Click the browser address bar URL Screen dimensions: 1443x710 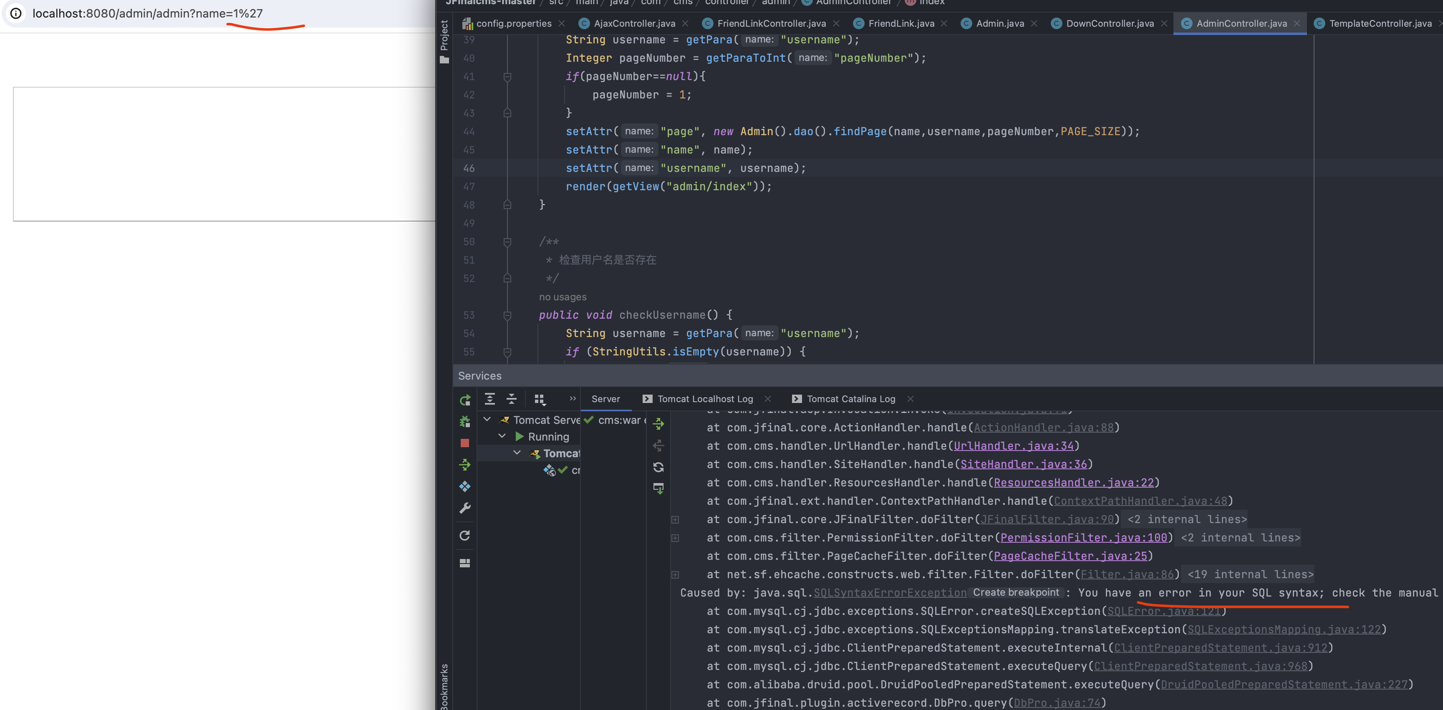click(147, 13)
